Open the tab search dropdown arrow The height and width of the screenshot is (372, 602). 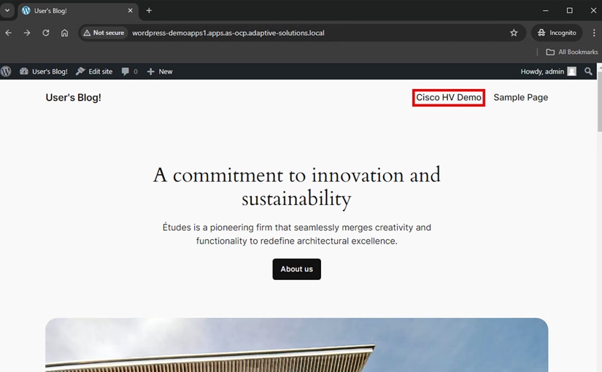tap(7, 10)
